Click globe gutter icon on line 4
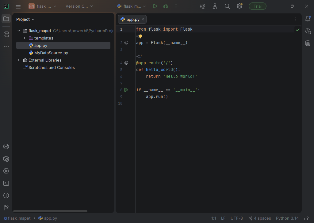314x223 pixels. (x=126, y=63)
